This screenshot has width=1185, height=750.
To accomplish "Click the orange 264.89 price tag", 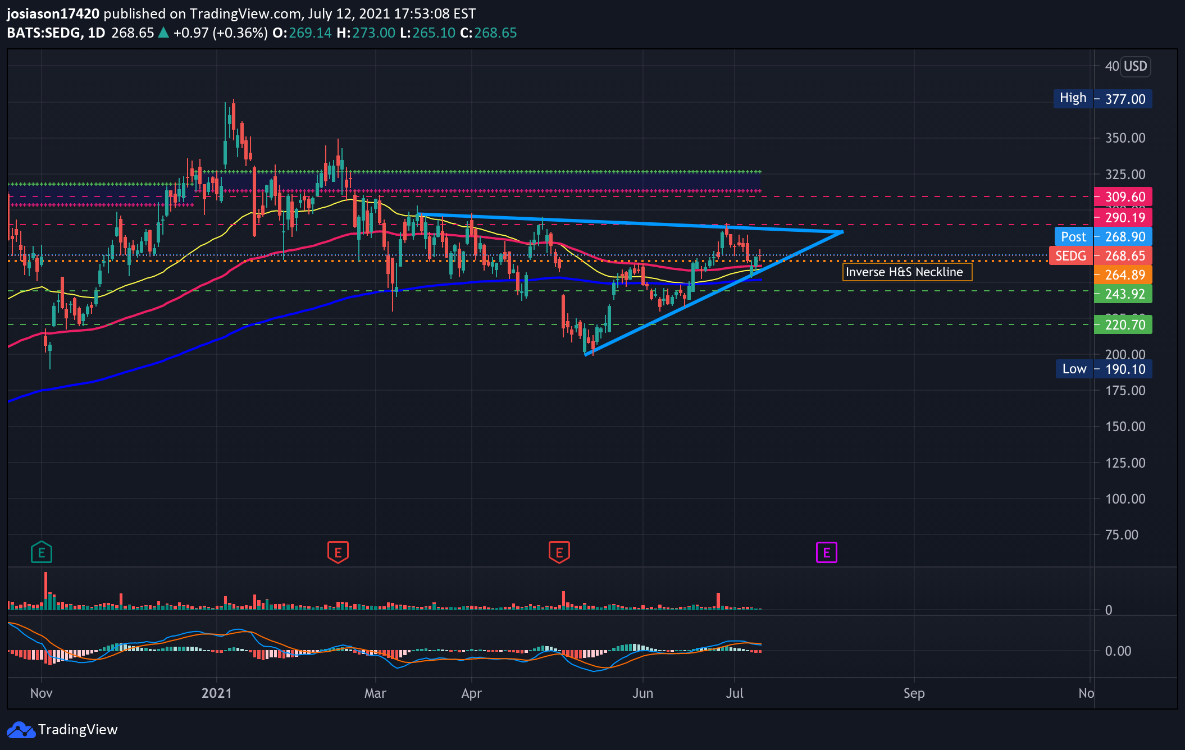I will (x=1123, y=275).
